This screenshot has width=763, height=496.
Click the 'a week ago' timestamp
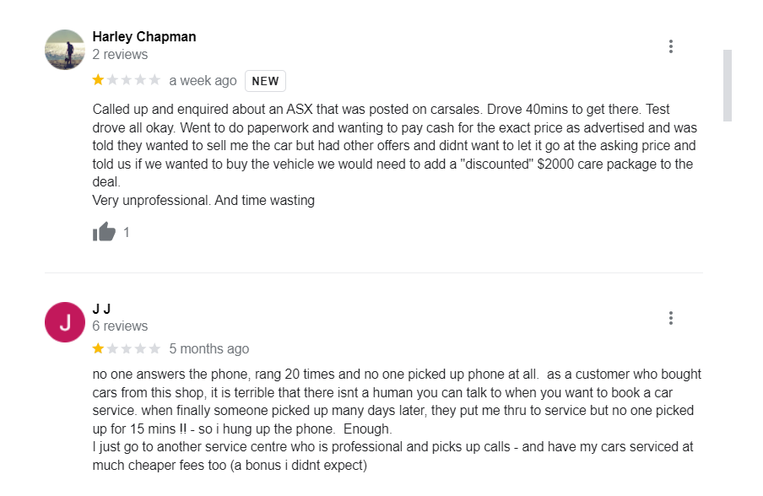203,81
